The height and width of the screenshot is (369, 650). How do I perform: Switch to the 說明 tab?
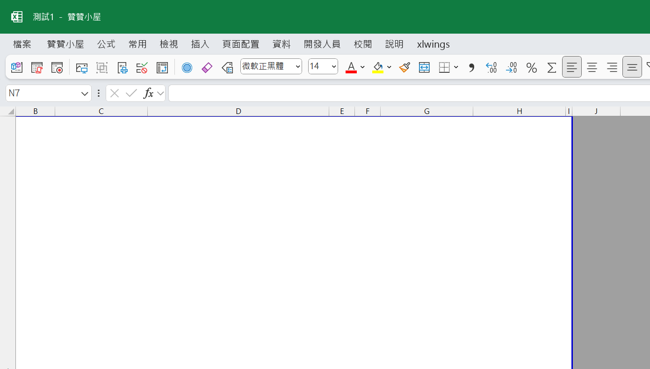pyautogui.click(x=394, y=44)
